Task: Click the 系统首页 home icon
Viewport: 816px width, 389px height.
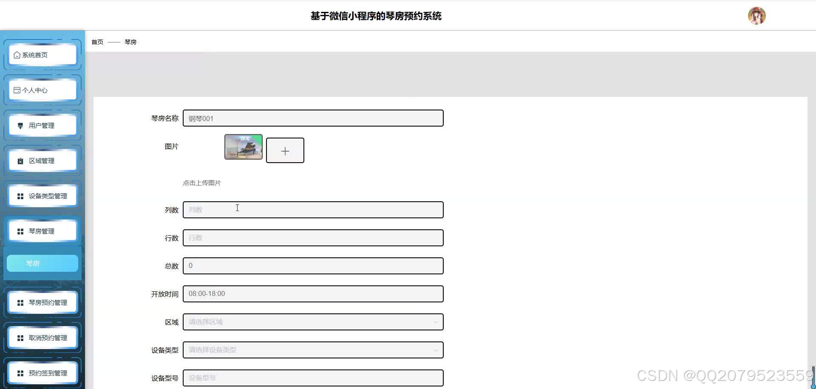Action: (17, 55)
